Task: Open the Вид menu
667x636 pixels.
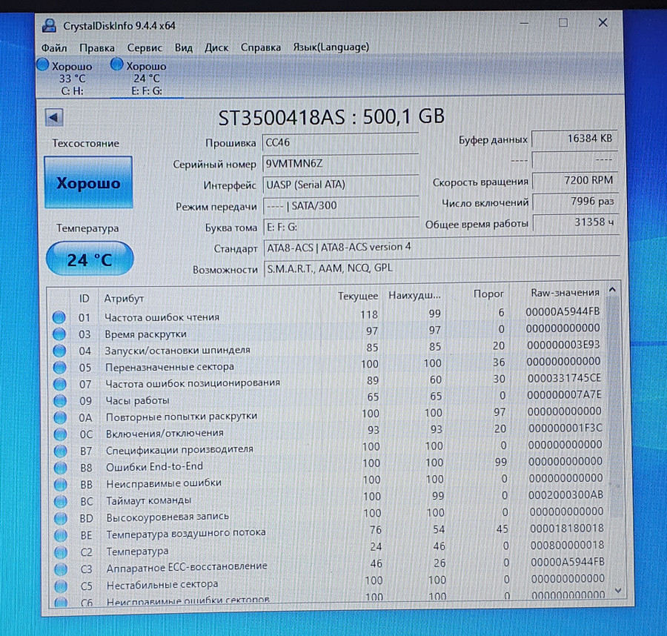Action: coord(183,47)
